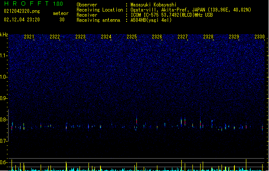Image resolution: width=269 pixels, height=171 pixels.
Task: Click observer name Masayuki Kobayashi
Action: coord(154,5)
